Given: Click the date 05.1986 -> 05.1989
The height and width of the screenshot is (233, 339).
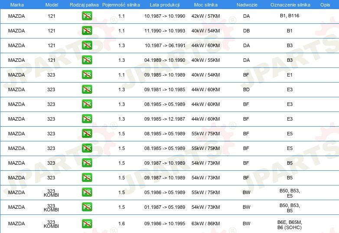Looking at the screenshot, I should click(165, 192).
